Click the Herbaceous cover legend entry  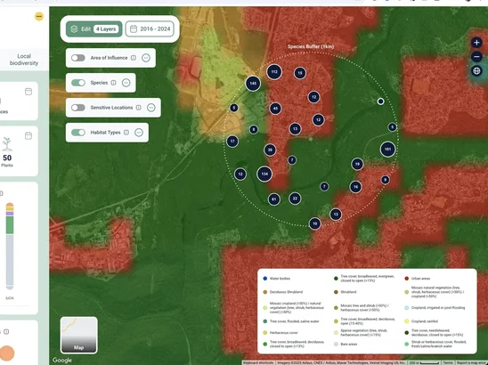pyautogui.click(x=281, y=333)
